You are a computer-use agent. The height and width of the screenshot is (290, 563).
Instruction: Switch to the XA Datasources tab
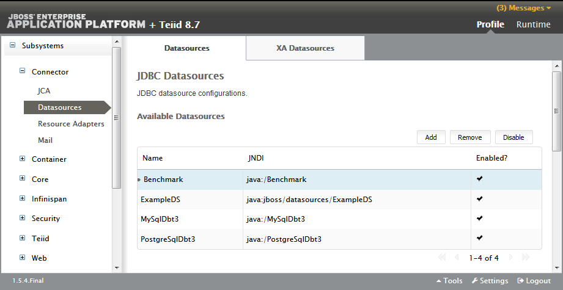pos(305,48)
